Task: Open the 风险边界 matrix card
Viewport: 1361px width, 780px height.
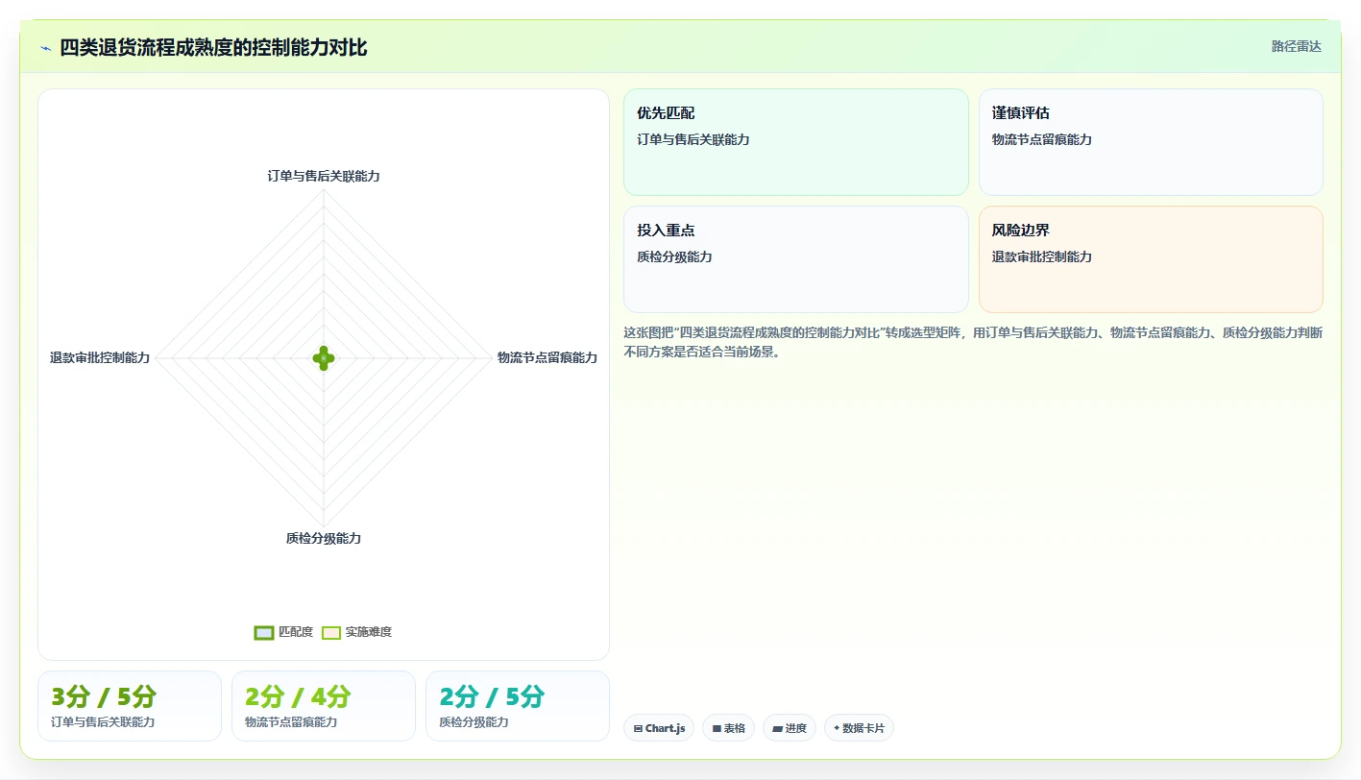Action: tap(1151, 259)
